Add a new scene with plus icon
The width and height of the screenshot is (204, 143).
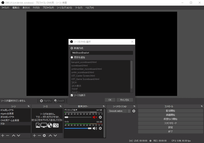point(3,135)
